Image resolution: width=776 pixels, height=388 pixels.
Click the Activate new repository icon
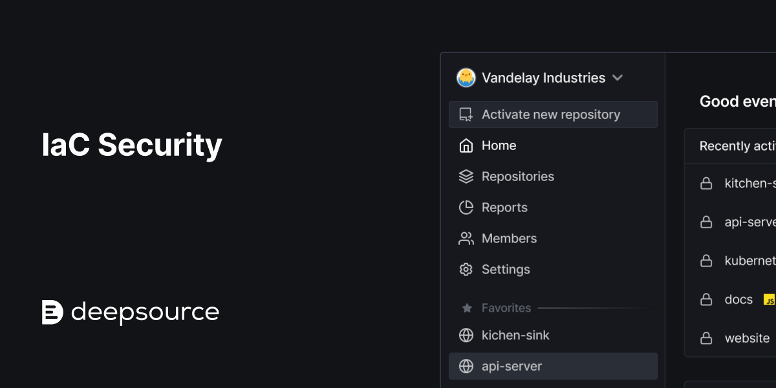(465, 114)
